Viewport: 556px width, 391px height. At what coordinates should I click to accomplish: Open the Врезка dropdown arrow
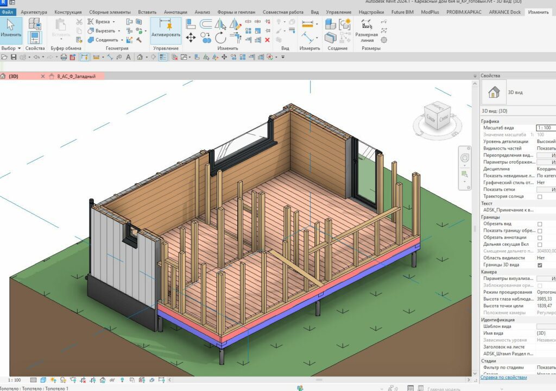(x=113, y=22)
